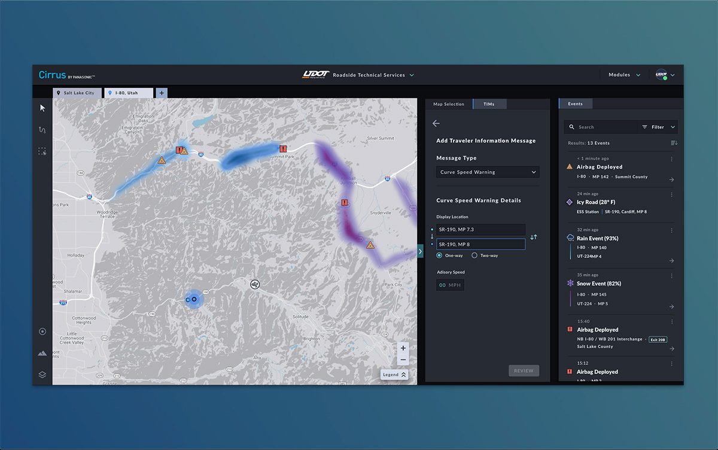The width and height of the screenshot is (718, 450).
Task: Click the UDOT logo in header
Action: tap(316, 75)
